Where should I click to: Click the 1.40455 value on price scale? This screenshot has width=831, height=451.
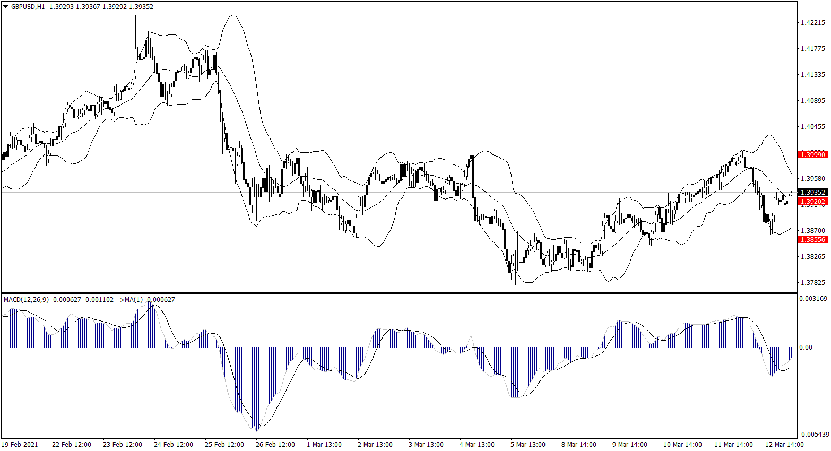pos(812,127)
